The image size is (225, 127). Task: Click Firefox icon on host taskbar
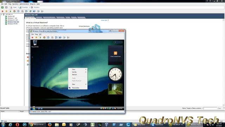point(50,125)
